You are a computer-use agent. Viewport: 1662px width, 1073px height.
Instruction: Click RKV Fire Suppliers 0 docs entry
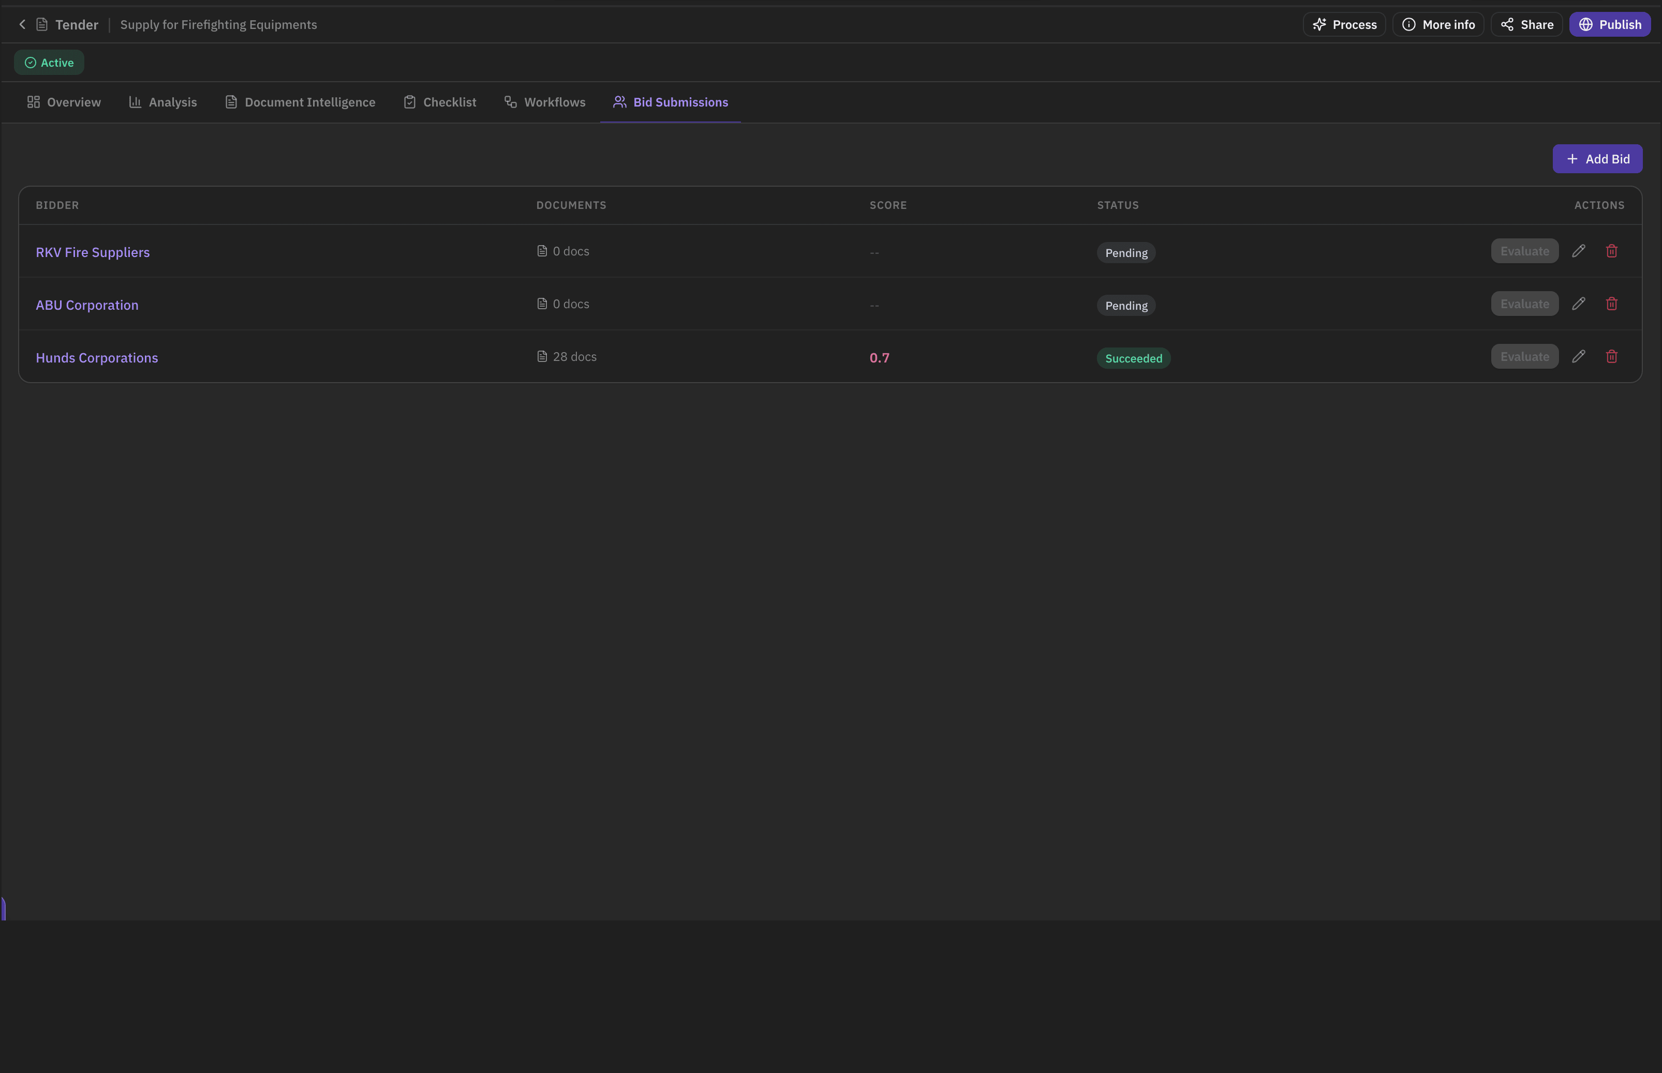pyautogui.click(x=563, y=251)
